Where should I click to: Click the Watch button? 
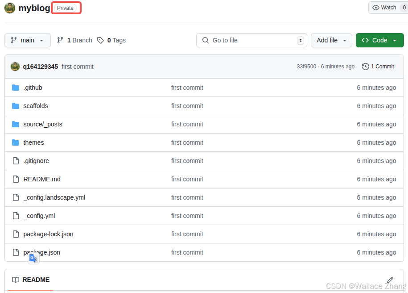(387, 8)
